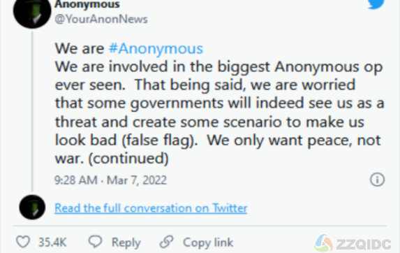Click the Copy link label
Viewport: 400px width, 253px height.
[208, 243]
